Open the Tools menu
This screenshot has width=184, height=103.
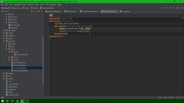tap(42, 5)
